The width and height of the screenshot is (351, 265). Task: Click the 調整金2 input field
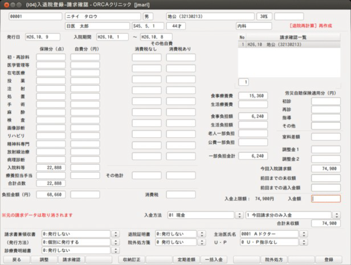point(326,159)
